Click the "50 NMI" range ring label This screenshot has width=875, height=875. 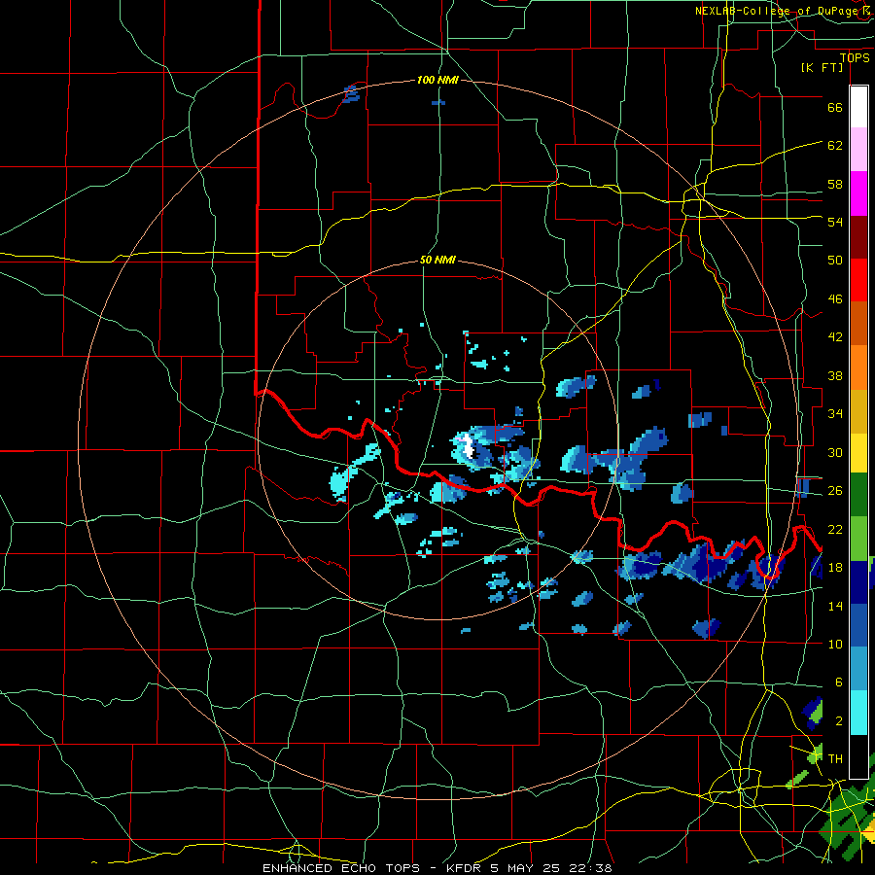click(x=437, y=260)
